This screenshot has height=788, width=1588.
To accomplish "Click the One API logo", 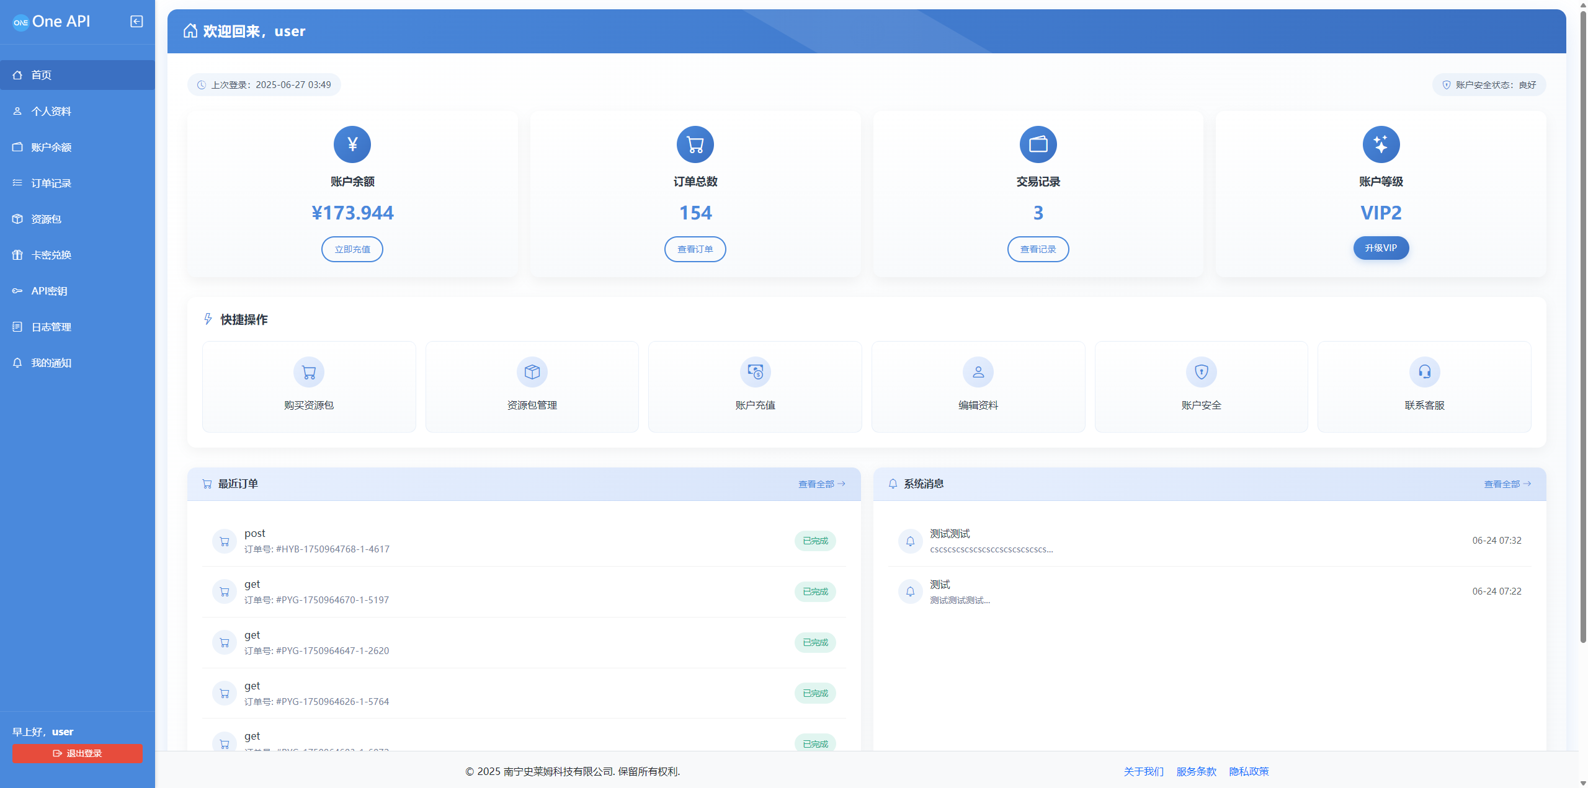I will pyautogui.click(x=51, y=21).
